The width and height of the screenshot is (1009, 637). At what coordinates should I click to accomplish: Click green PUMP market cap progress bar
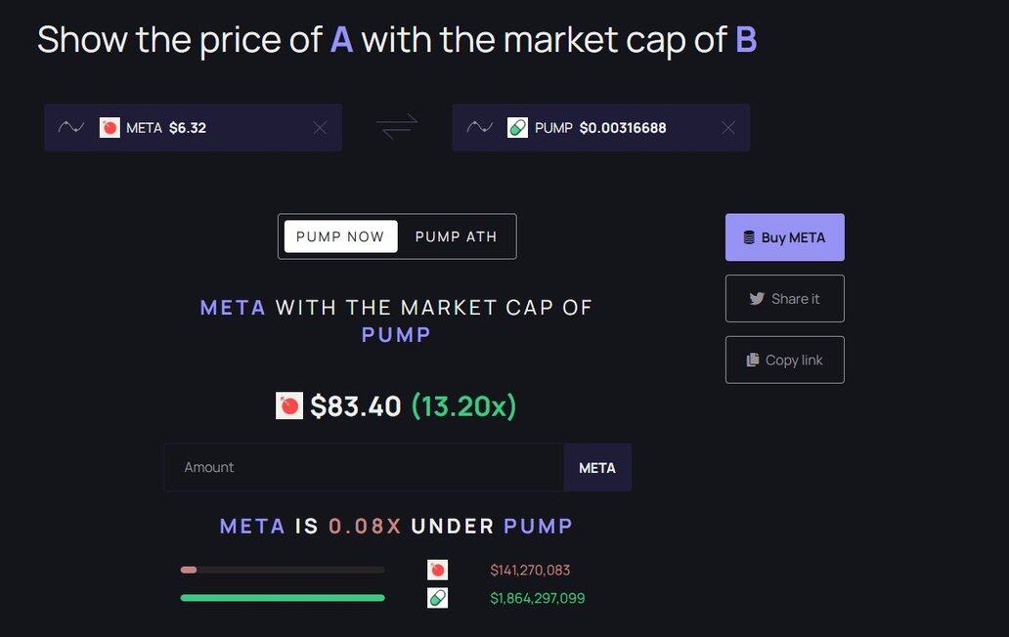pos(283,598)
